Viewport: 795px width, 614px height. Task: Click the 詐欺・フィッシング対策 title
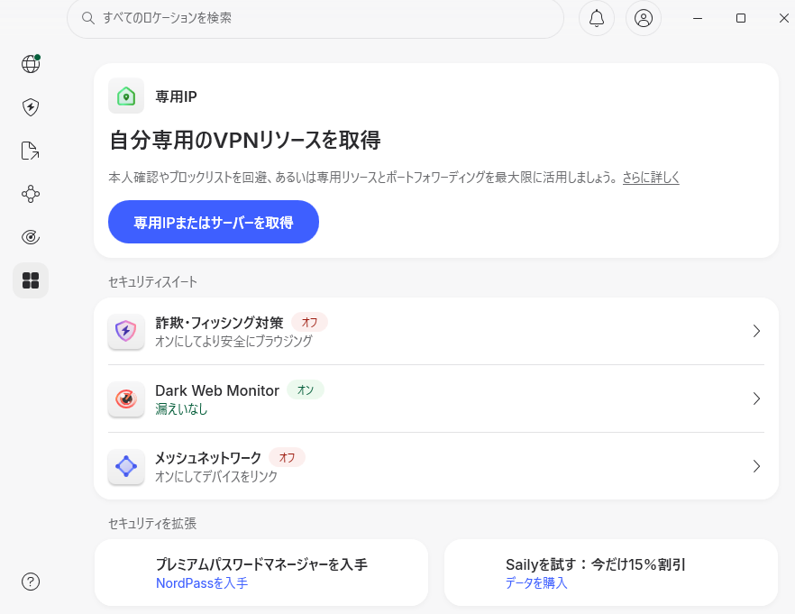click(219, 323)
